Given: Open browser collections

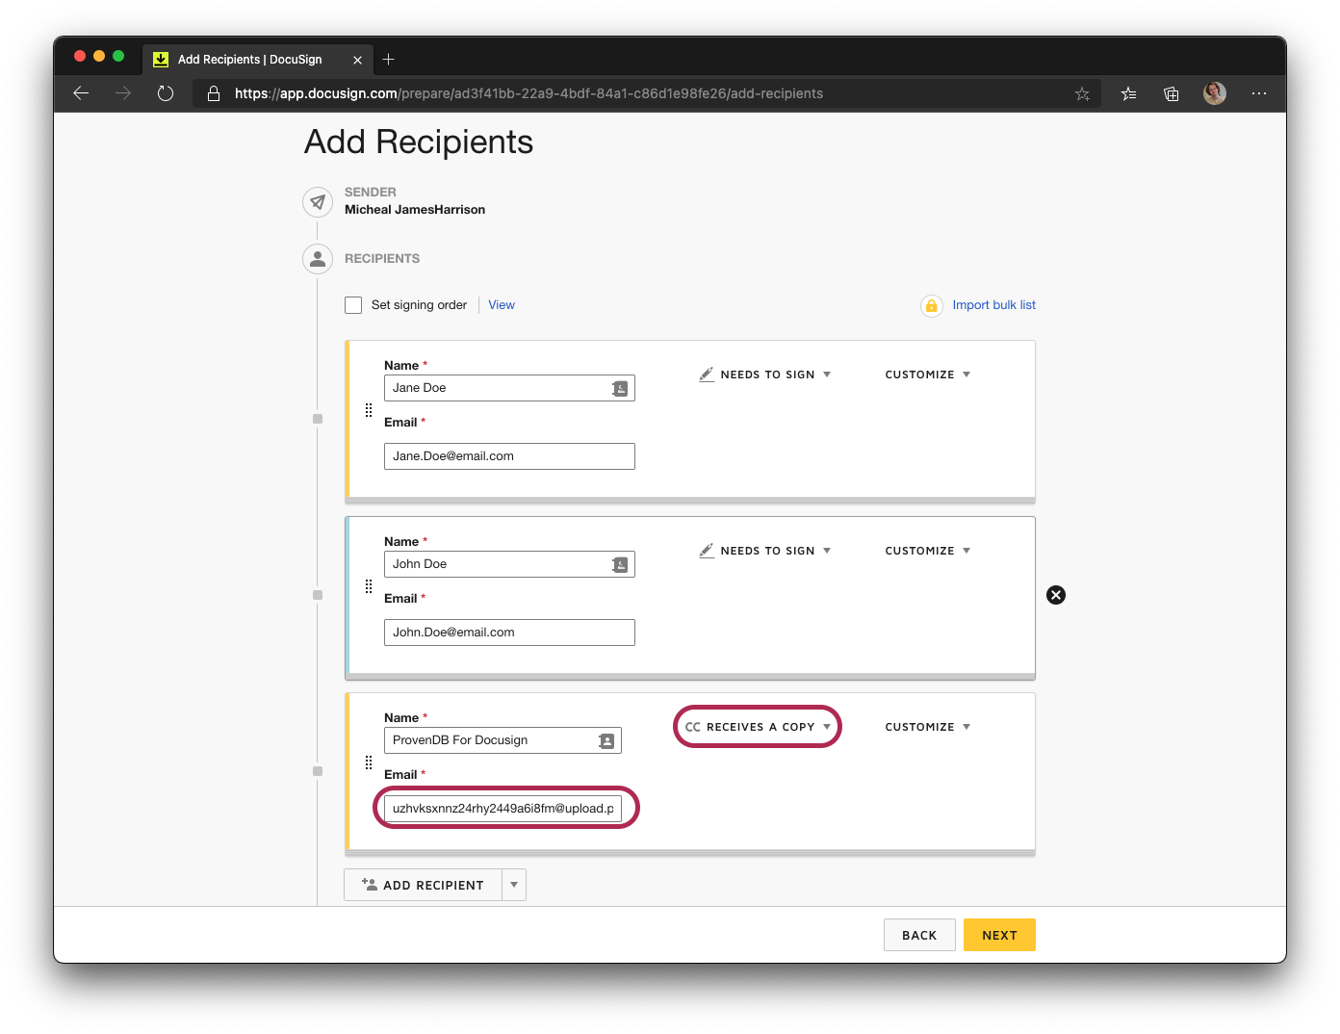Looking at the screenshot, I should click(x=1171, y=93).
